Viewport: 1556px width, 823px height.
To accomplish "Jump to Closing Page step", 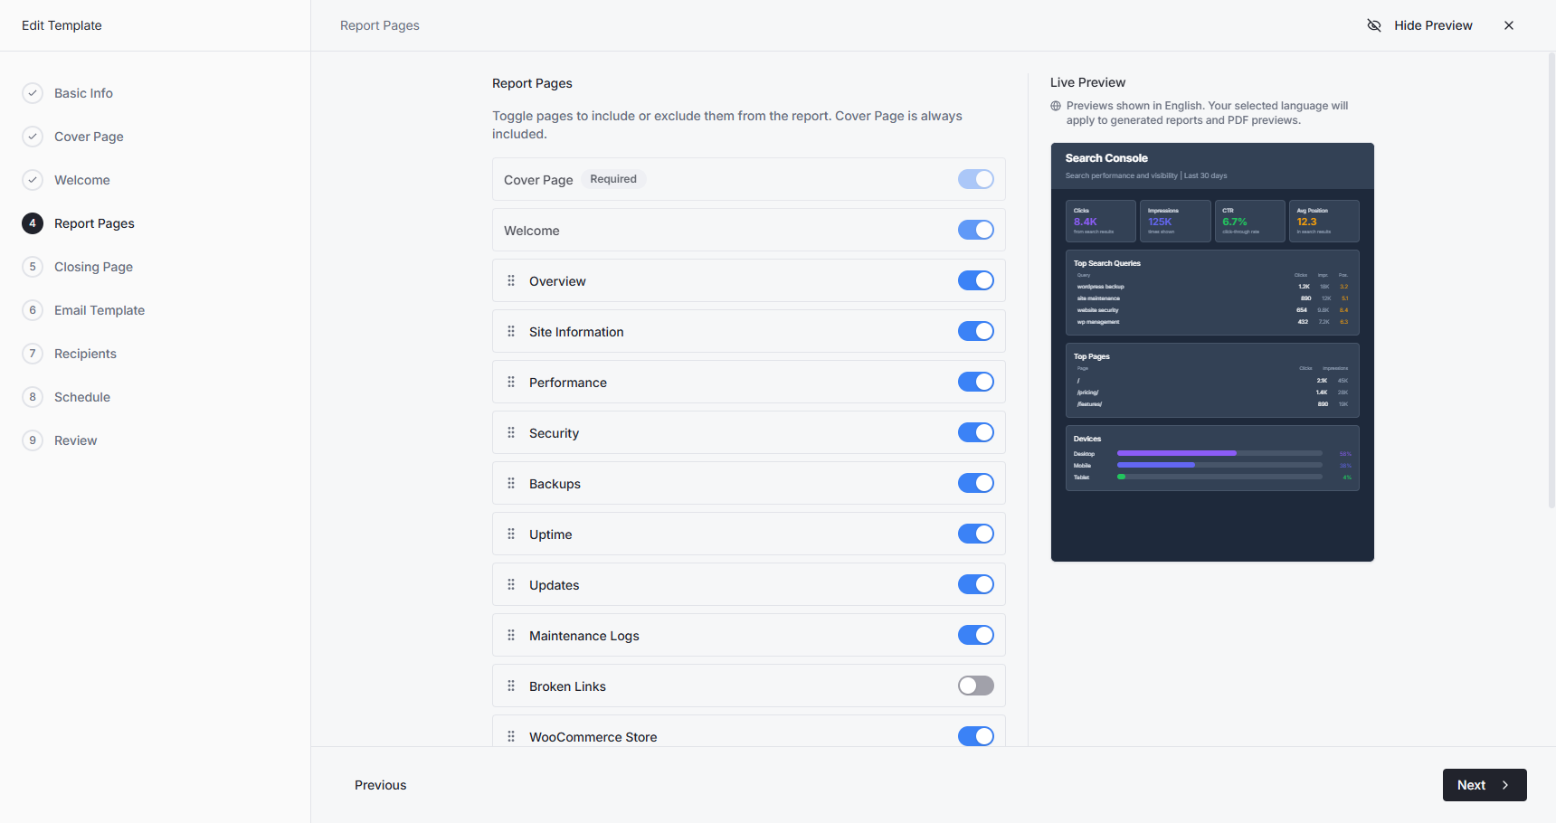I will point(93,267).
